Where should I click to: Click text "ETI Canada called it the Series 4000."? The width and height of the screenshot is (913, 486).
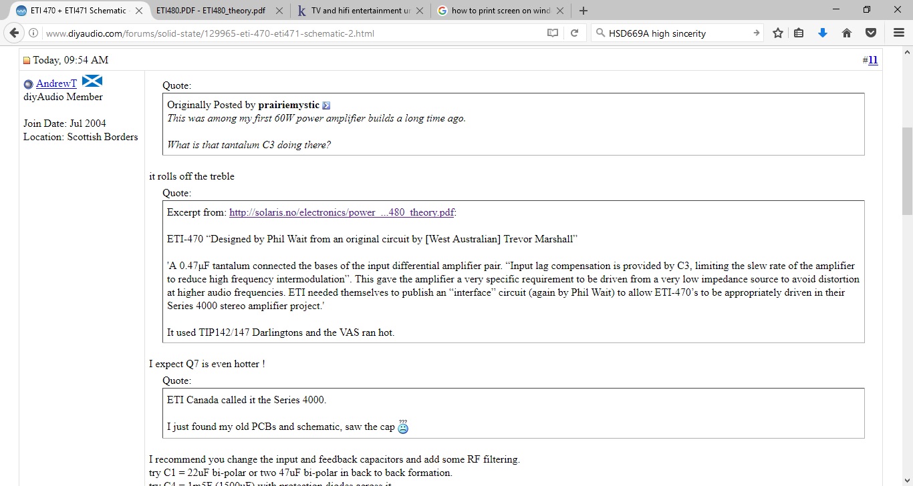click(x=247, y=400)
